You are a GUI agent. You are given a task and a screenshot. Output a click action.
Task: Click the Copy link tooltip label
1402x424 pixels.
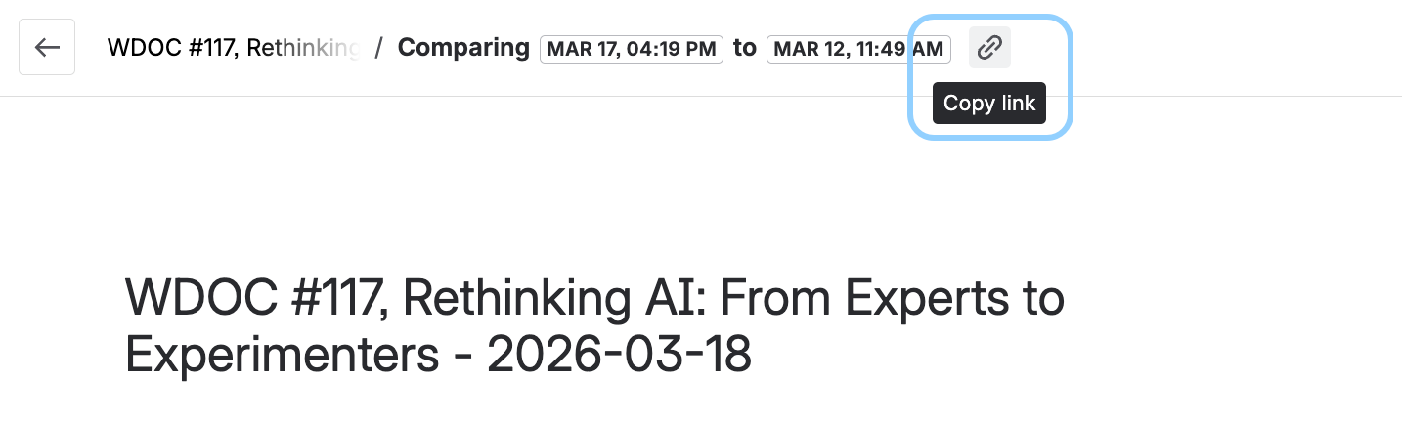988,104
